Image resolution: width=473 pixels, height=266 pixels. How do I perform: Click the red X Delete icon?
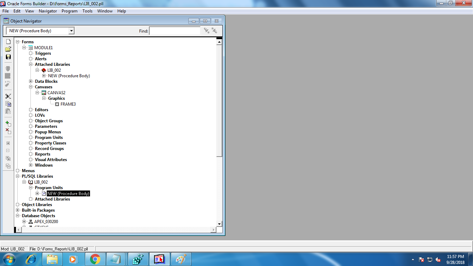point(8,131)
